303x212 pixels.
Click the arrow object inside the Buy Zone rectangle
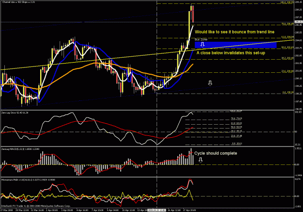click(202, 45)
